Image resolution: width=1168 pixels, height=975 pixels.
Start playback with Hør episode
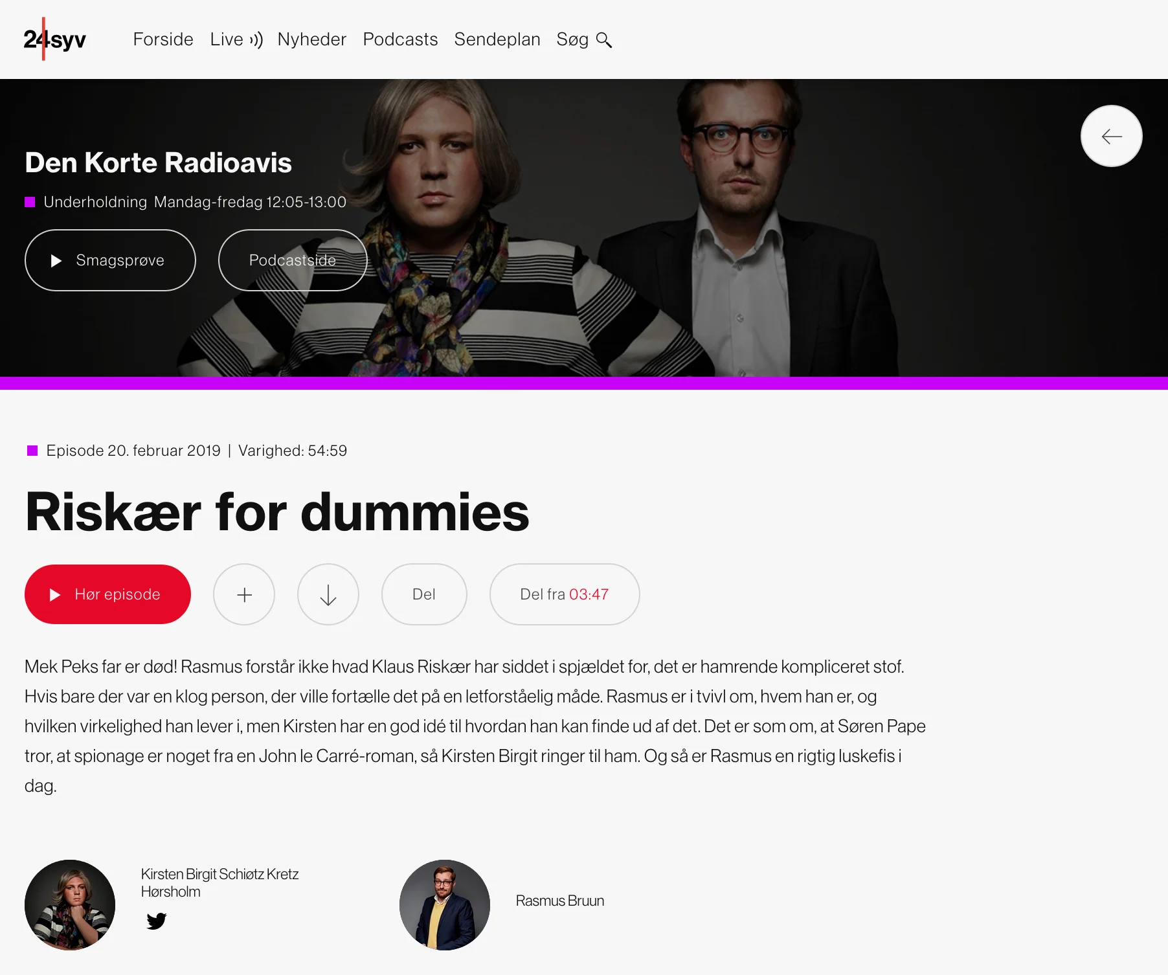[107, 594]
